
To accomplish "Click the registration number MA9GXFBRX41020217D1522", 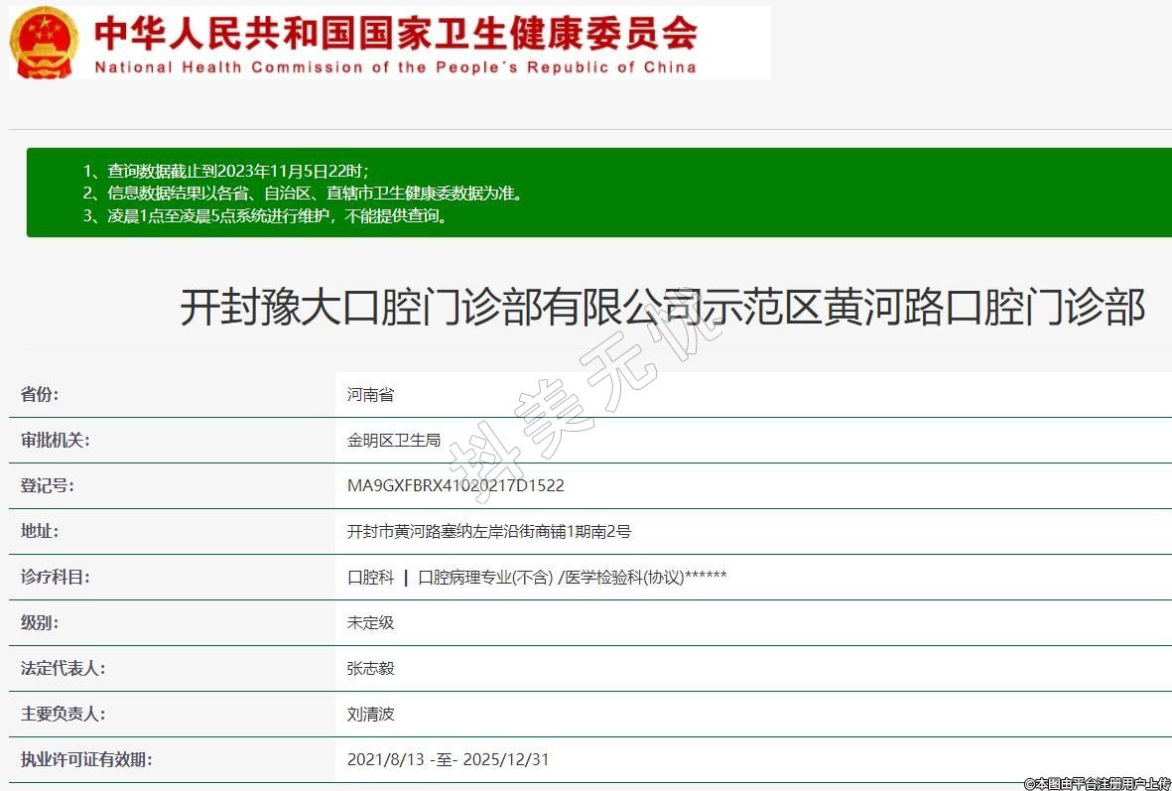I will 456,485.
